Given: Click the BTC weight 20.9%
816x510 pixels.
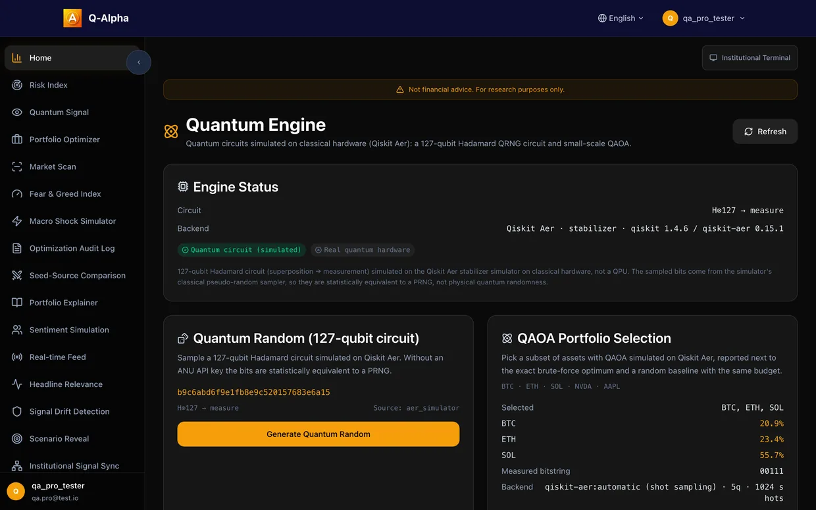Looking at the screenshot, I should pos(771,424).
